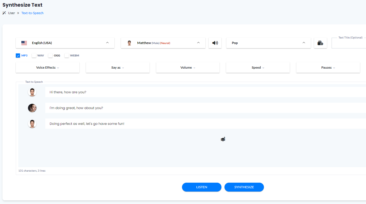Tick the WEBM format checkbox
Viewport: 366px width, 204px height.
tap(67, 56)
